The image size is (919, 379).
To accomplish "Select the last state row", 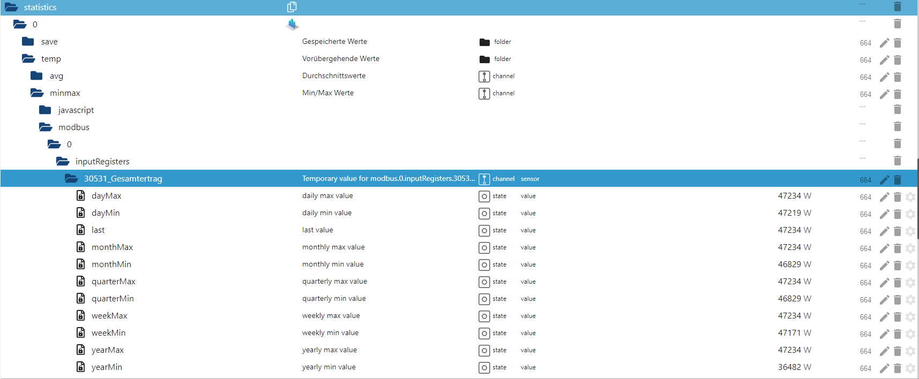I will 459,230.
